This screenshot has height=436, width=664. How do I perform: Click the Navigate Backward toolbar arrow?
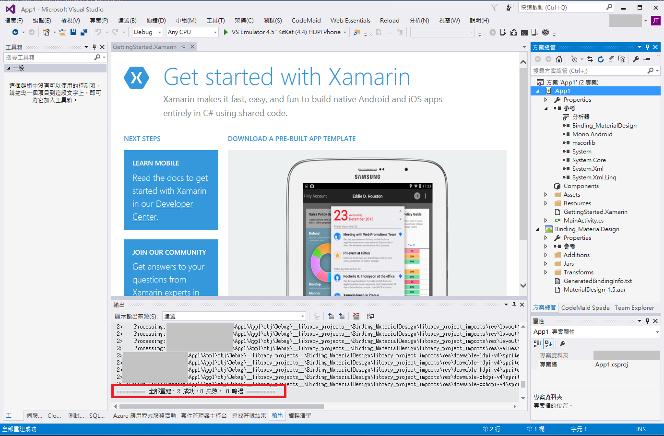click(x=15, y=32)
